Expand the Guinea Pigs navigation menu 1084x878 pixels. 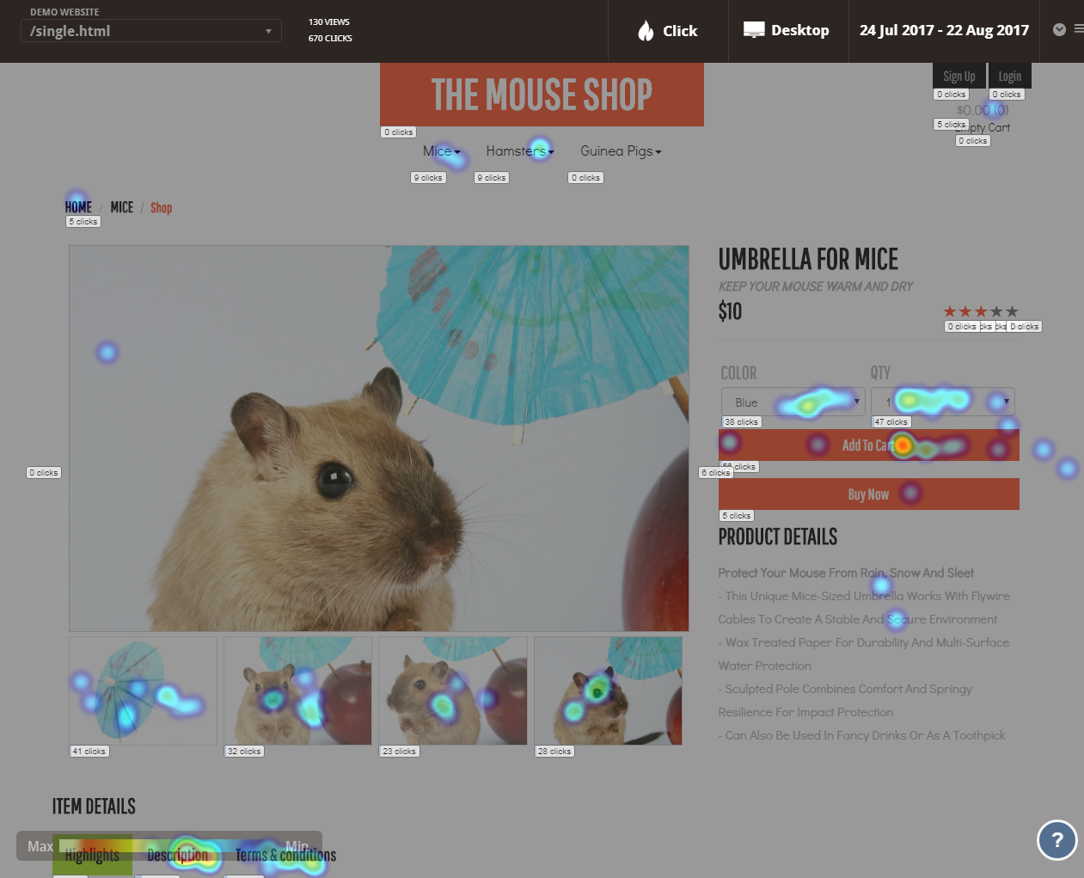621,151
